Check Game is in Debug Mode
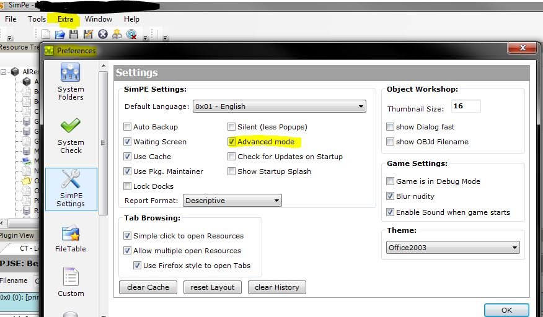543x317 pixels. point(391,181)
